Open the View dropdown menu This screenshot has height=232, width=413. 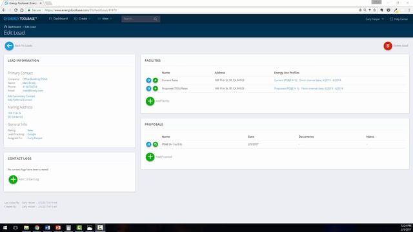pos(105,19)
